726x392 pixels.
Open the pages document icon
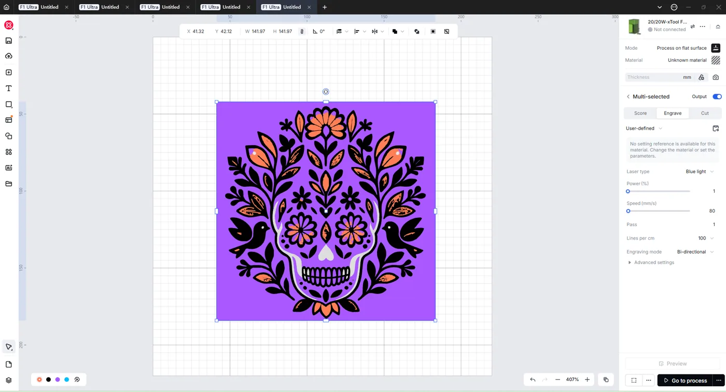pyautogui.click(x=8, y=365)
